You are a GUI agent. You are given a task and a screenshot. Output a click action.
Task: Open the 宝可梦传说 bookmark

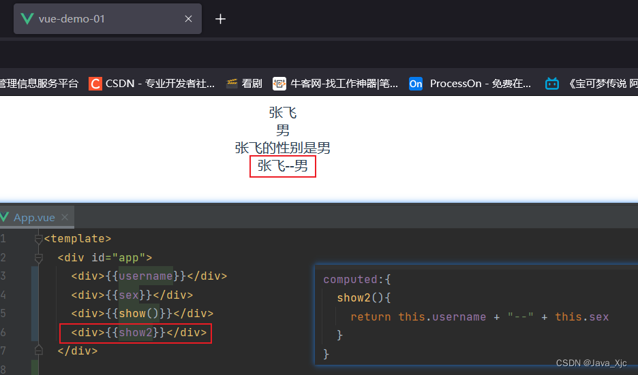click(592, 84)
